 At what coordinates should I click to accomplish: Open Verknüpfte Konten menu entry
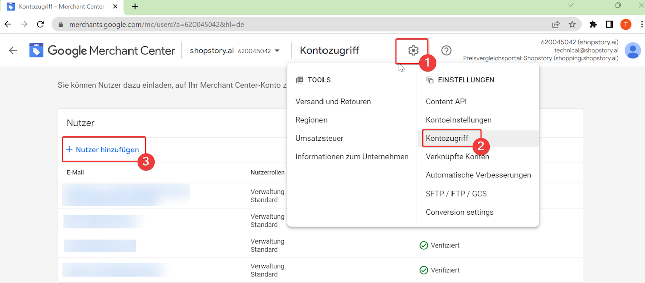(x=458, y=157)
